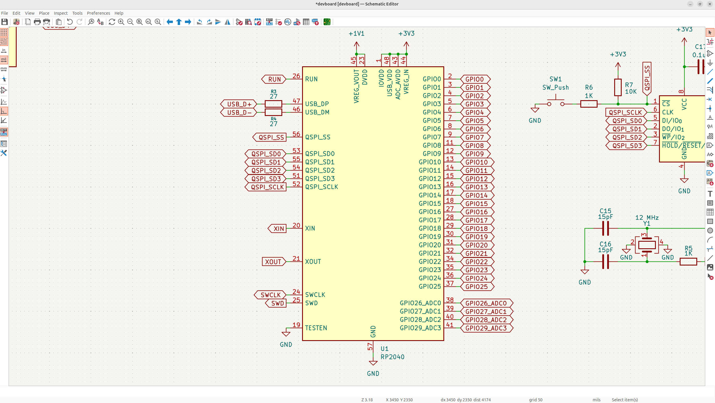The height and width of the screenshot is (403, 715).
Task: Click the Navigate up hierarchy arrow
Action: tap(179, 22)
